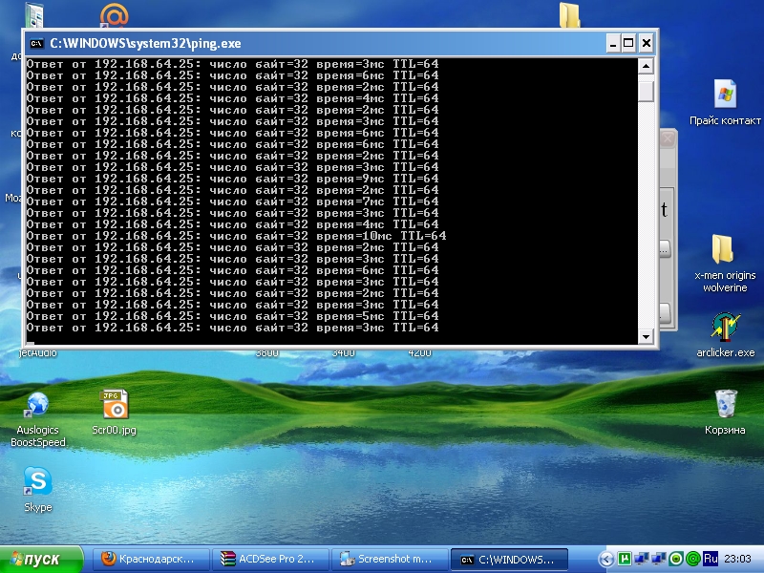This screenshot has height=573, width=764.
Task: Activate the C:\WINDOWS... console taskbar button
Action: (509, 560)
